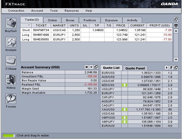The height and width of the screenshot is (139, 182).
Task: Open the Account menu
Action: [x=37, y=11]
